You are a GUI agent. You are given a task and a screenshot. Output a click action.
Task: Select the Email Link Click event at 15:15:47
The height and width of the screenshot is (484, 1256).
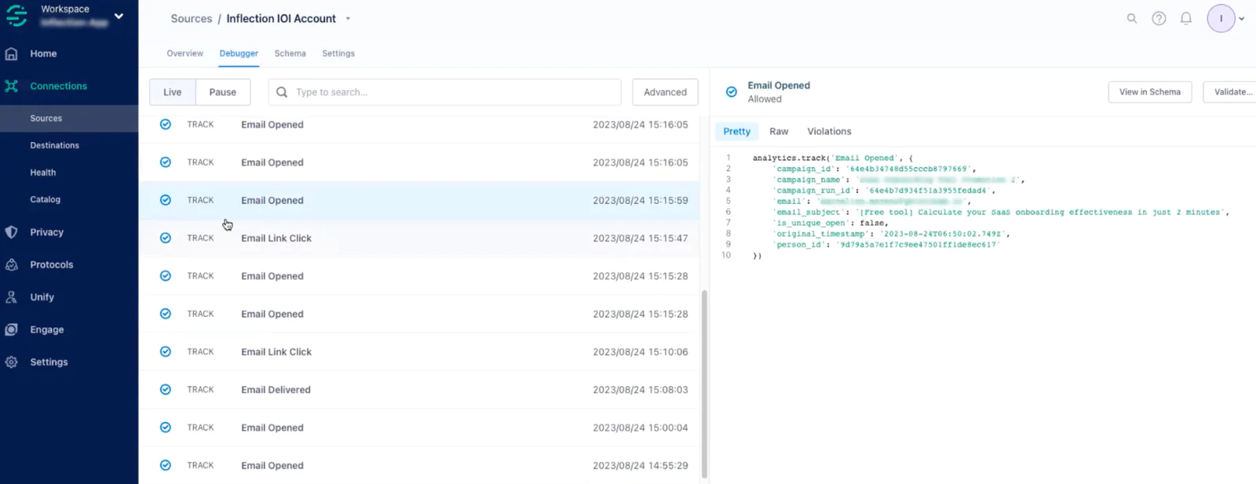pyautogui.click(x=276, y=238)
